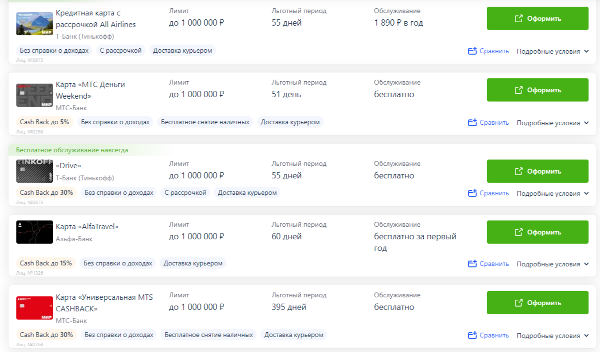The width and height of the screenshot is (600, 352).
Task: Open Карта «Универсальная MTS CASHBACK» title
Action: pos(104,303)
